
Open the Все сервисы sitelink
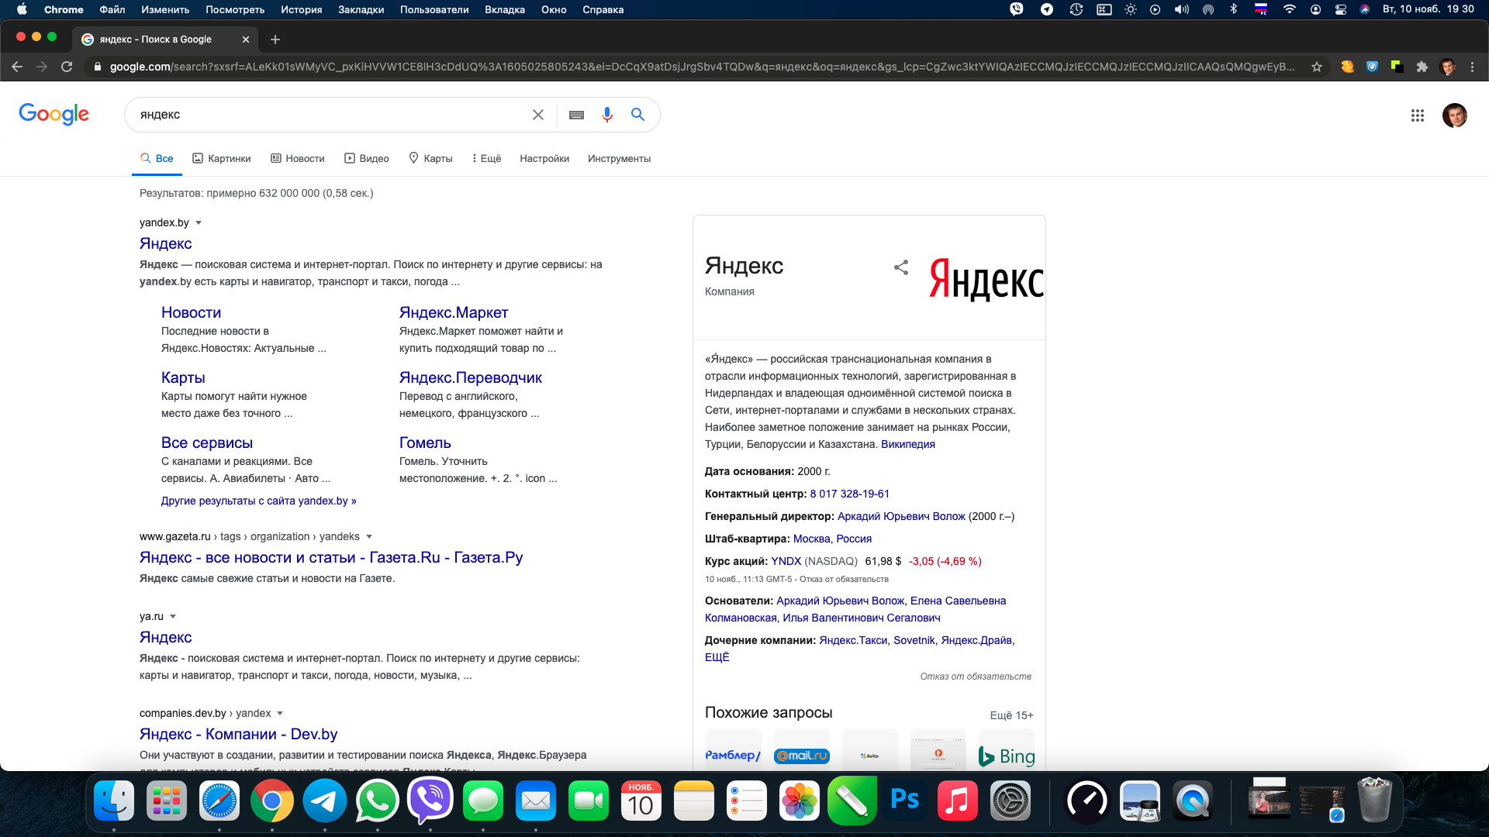pyautogui.click(x=206, y=443)
